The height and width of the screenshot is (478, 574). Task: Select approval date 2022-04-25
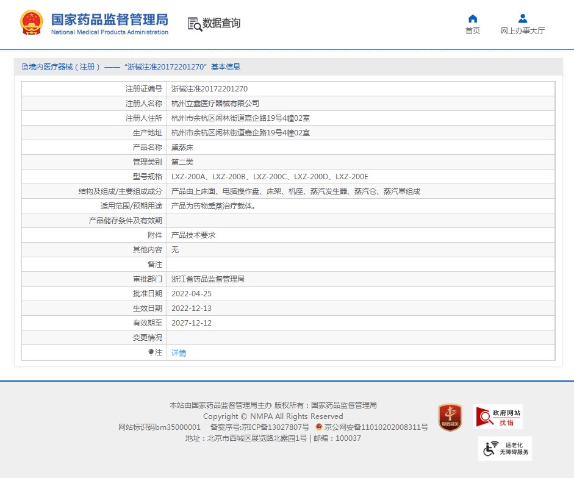click(192, 294)
